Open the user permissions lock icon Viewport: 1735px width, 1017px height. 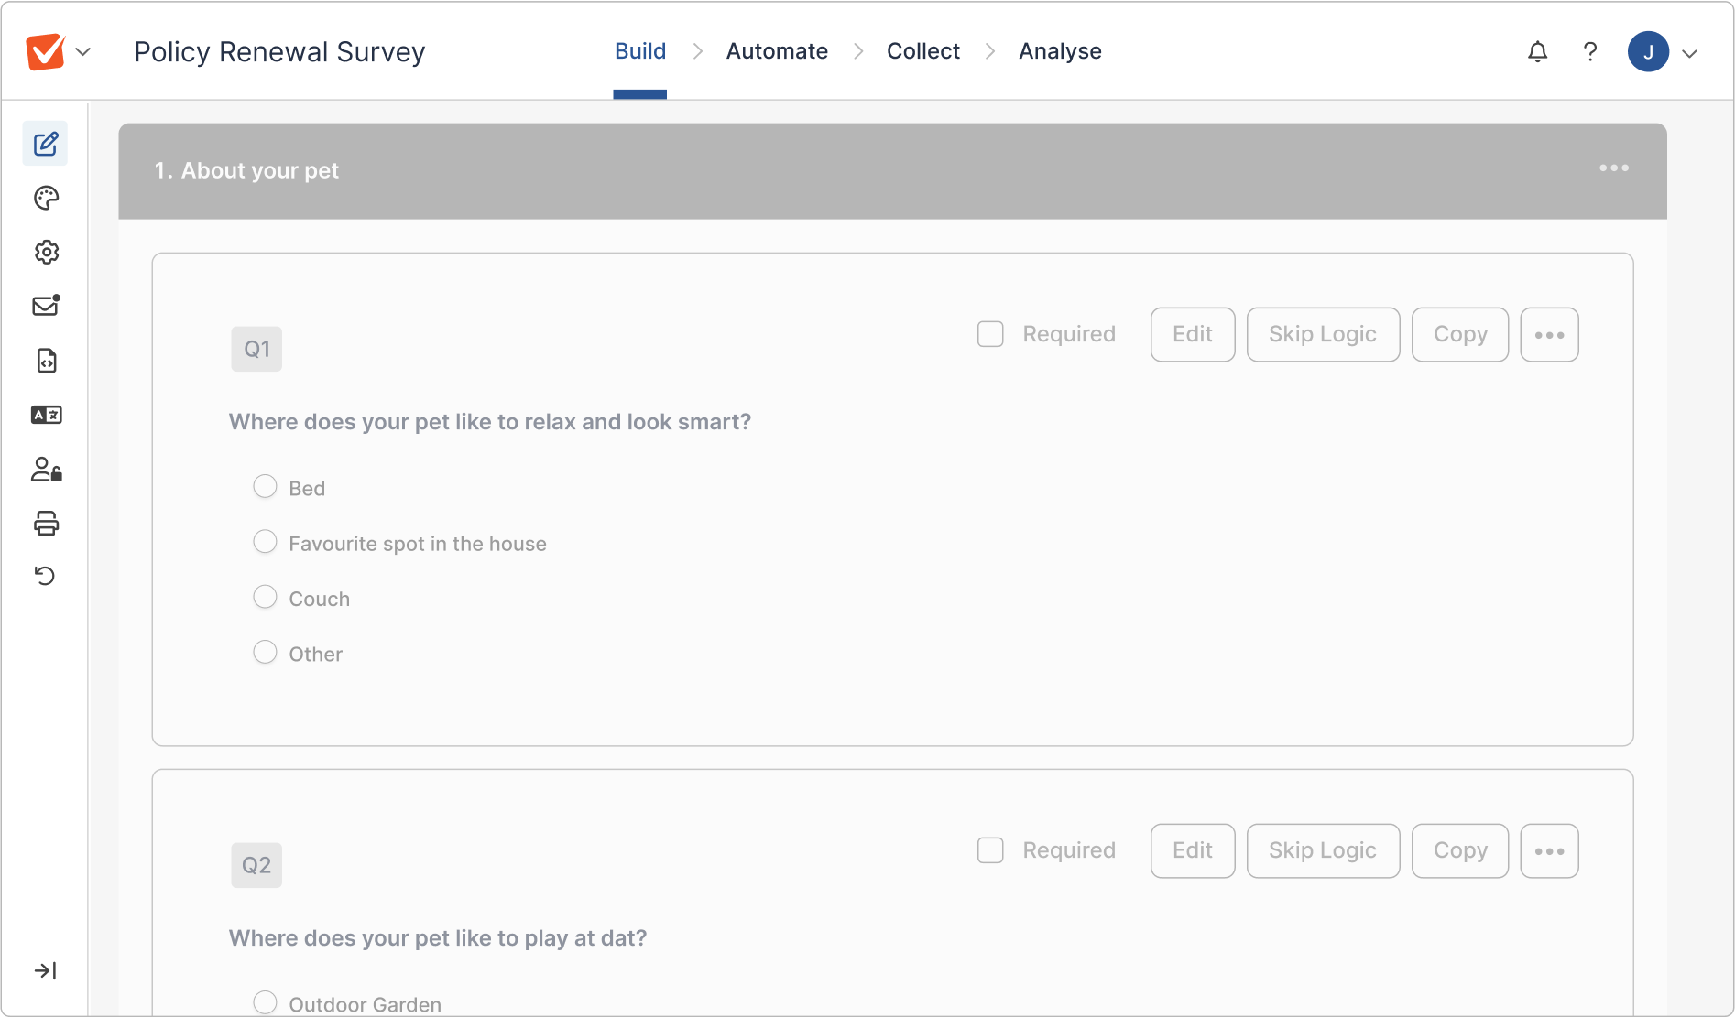click(x=46, y=470)
